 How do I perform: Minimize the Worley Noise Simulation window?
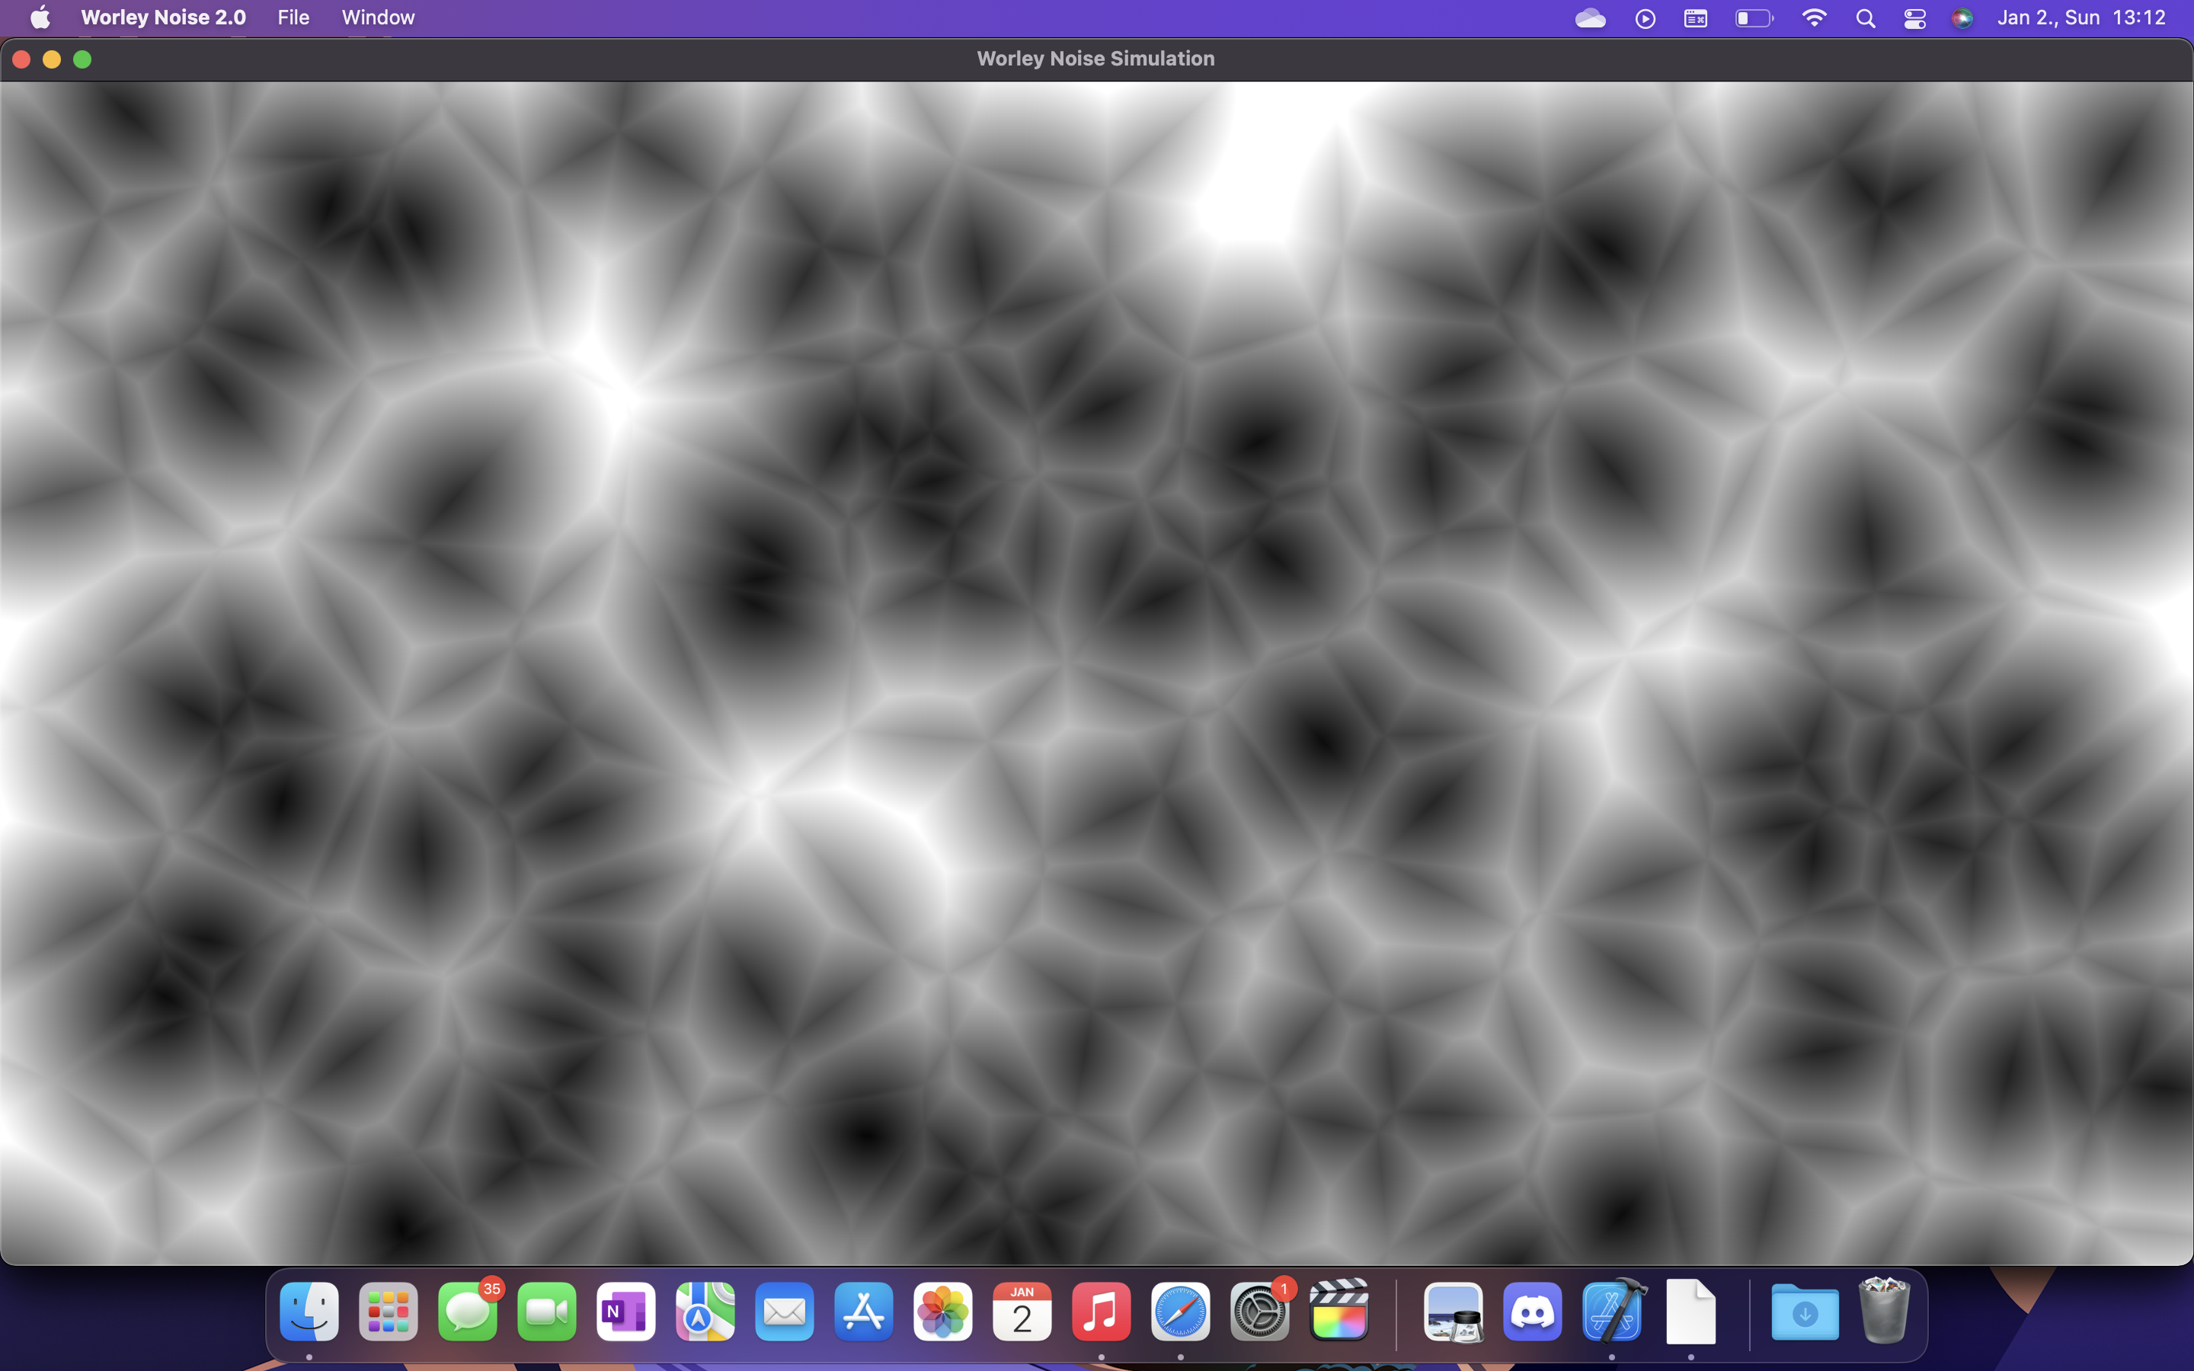pos(52,59)
